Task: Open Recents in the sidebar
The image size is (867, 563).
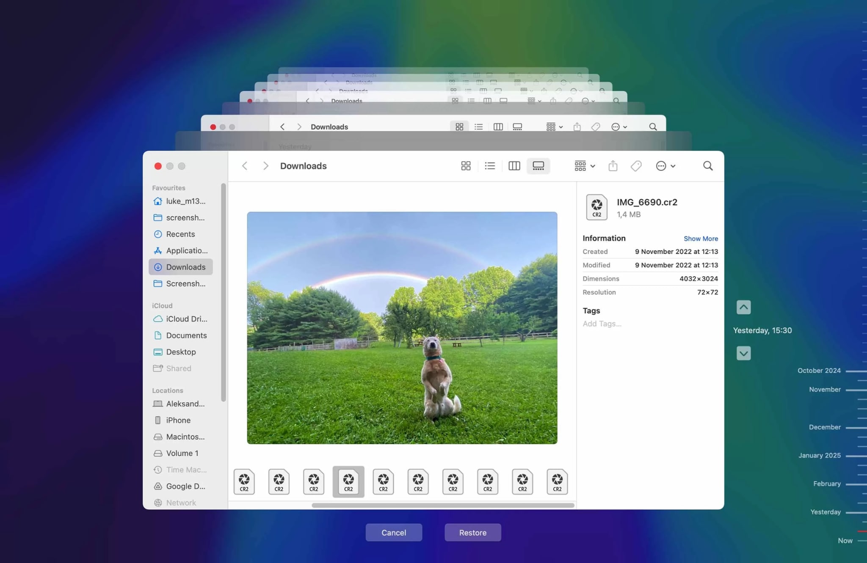Action: [180, 234]
